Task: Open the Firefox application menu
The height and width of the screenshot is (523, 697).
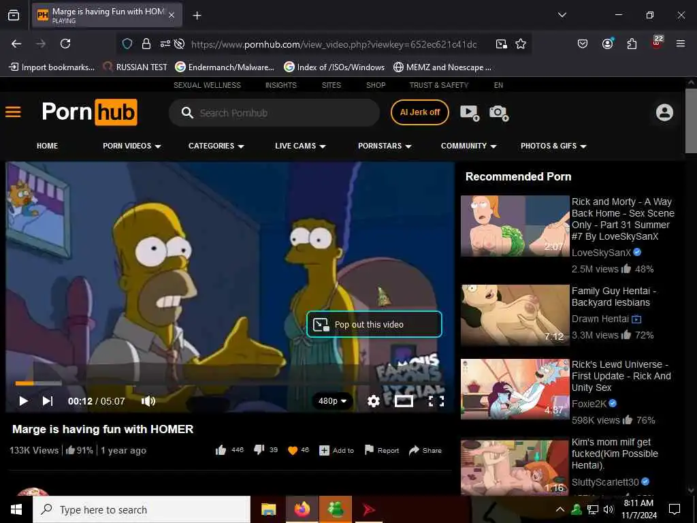Action: [x=681, y=44]
